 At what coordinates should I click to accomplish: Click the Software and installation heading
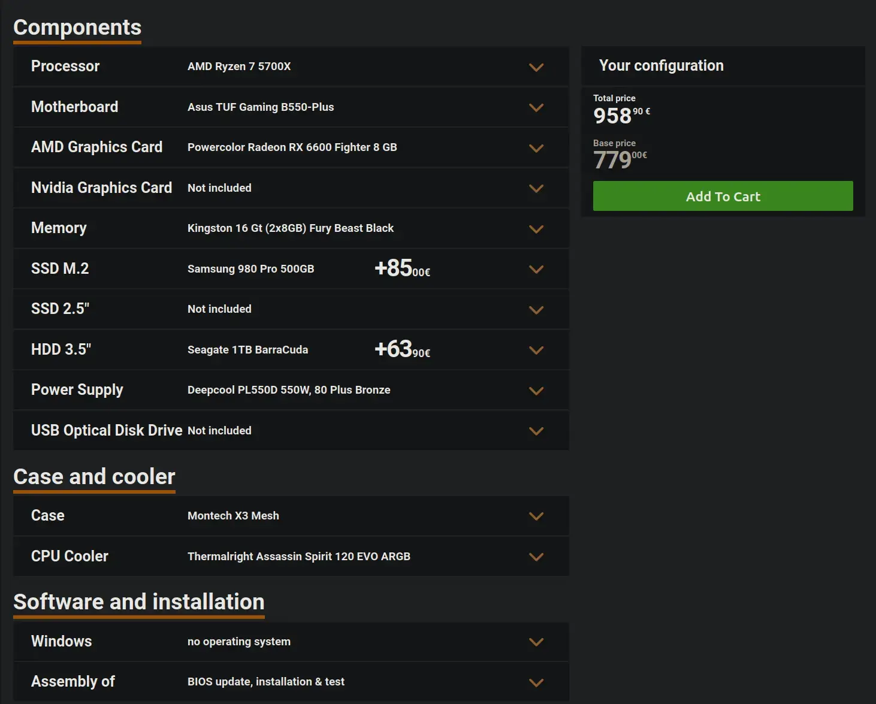tap(139, 602)
